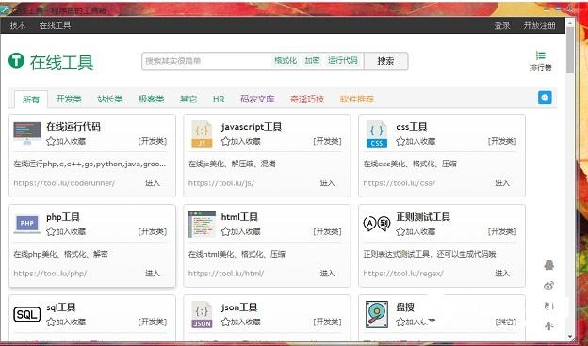Open the https://tool.lu/php/ link
This screenshot has height=346, width=588.
[50, 274]
